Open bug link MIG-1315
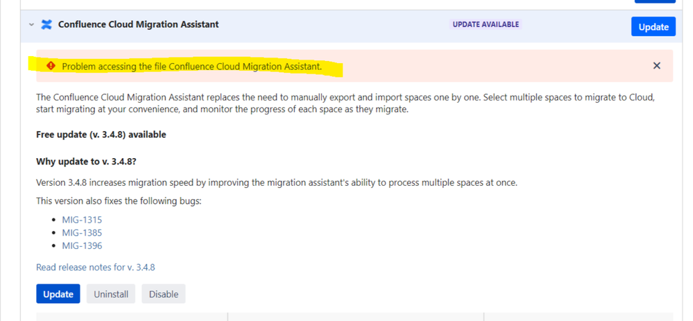The height and width of the screenshot is (321, 693). [82, 220]
